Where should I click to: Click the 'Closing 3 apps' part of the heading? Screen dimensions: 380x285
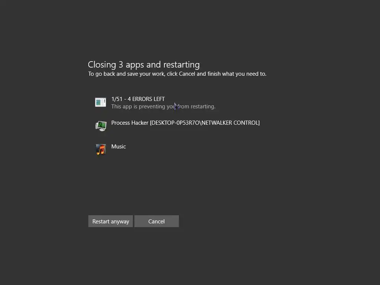click(116, 65)
